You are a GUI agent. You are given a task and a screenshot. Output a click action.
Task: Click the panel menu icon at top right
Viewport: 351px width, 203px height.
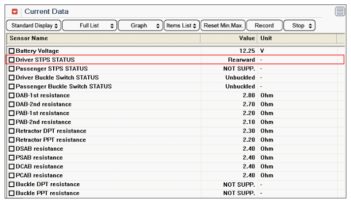tap(340, 11)
